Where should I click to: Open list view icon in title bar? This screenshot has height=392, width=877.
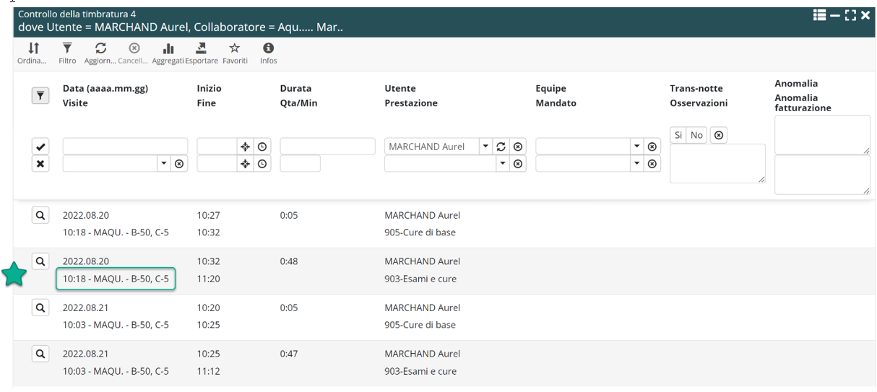click(x=819, y=15)
